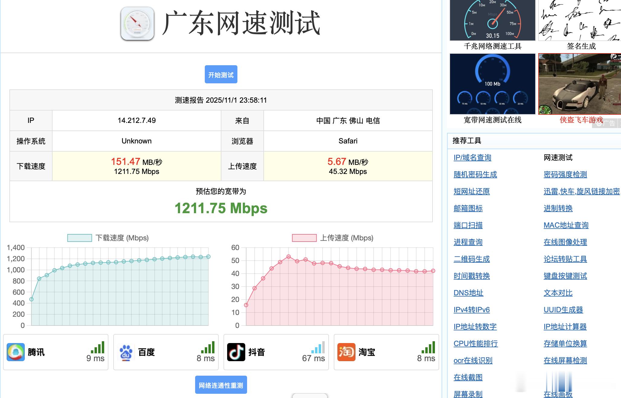The height and width of the screenshot is (398, 621).
Task: Open the IP/域名查询 link
Action: pos(472,158)
